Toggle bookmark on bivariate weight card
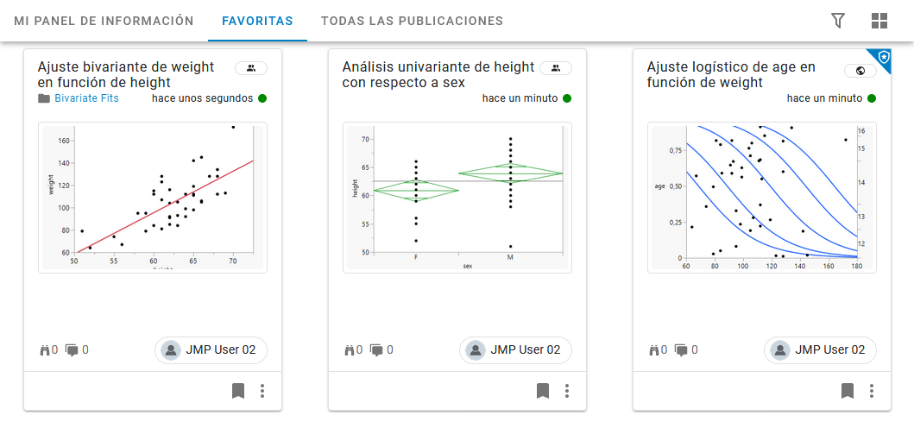This screenshot has height=428, width=914. (238, 391)
